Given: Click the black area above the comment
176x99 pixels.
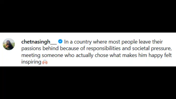Looking at the screenshot, I should click(88, 16).
